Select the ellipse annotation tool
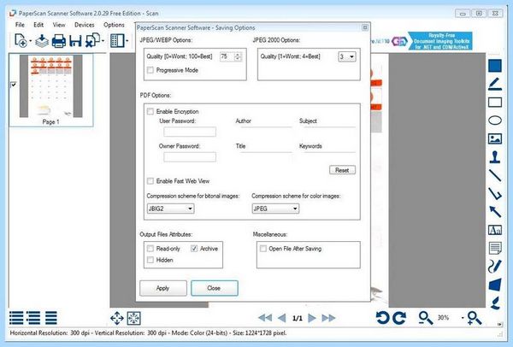This screenshot has width=513, height=347. click(495, 121)
